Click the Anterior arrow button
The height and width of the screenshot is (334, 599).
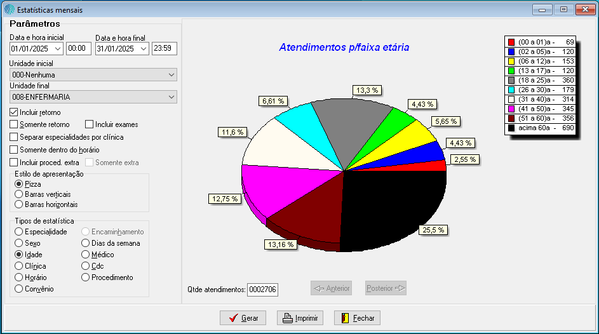(x=331, y=288)
